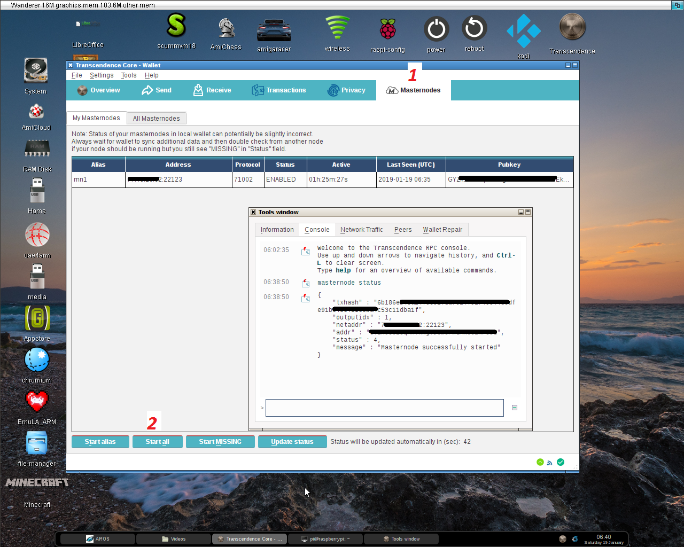
Task: Click the ENABLED status cell
Action: pos(285,179)
